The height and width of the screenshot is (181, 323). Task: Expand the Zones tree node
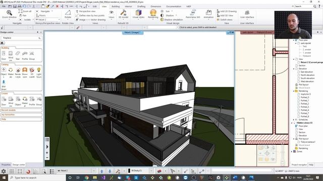292,151
